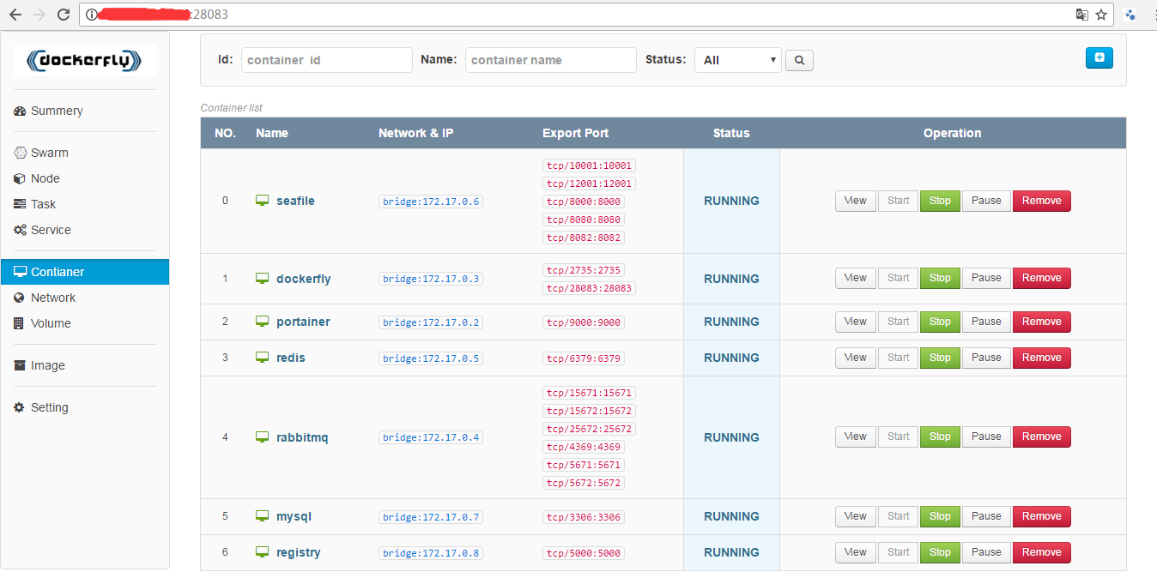Click the tcp/5000:5000 port tag
This screenshot has width=1157, height=584.
(583, 553)
